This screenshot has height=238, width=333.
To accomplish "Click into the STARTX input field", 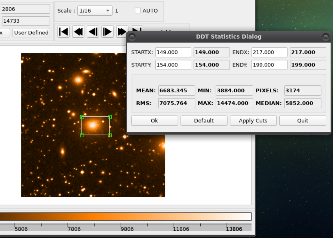I will [173, 52].
